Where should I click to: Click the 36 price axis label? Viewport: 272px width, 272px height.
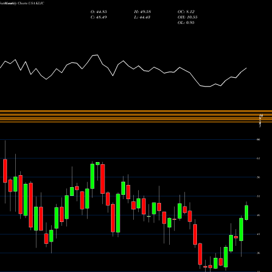click(258, 253)
